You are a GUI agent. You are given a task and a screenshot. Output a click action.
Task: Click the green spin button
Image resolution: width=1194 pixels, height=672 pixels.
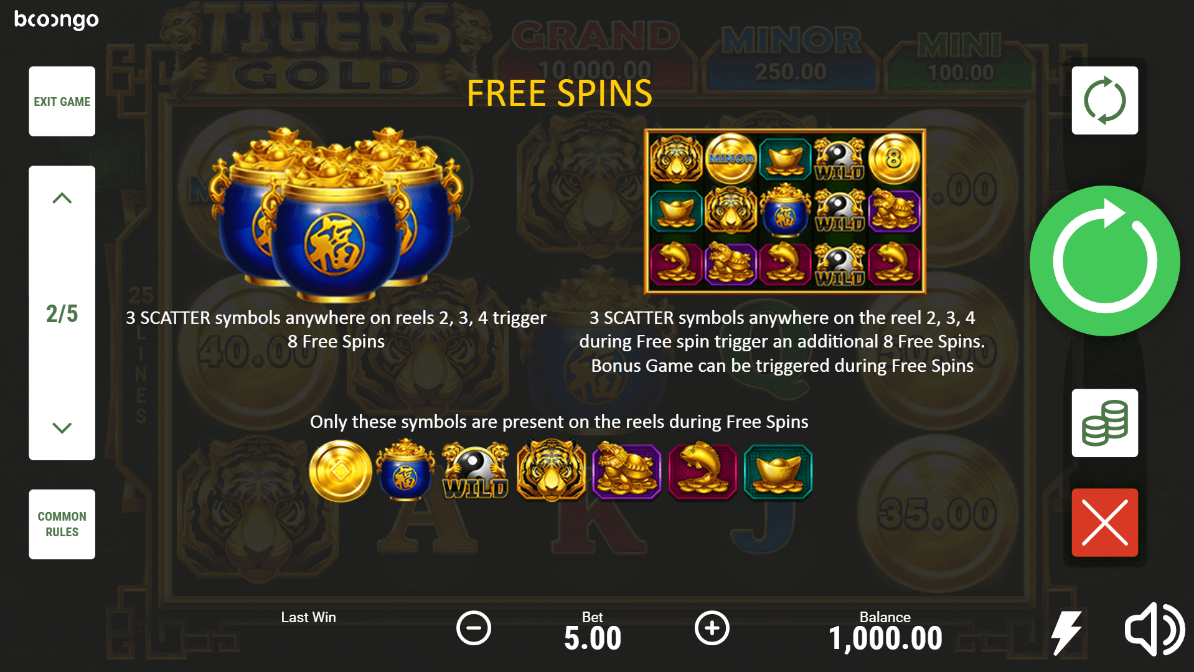[x=1104, y=261]
